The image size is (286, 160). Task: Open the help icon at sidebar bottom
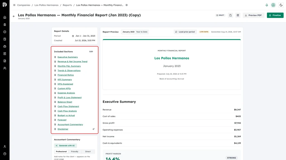pyautogui.click(x=5, y=154)
